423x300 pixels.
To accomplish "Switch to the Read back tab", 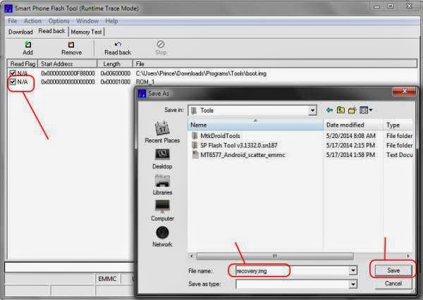I will tap(51, 31).
